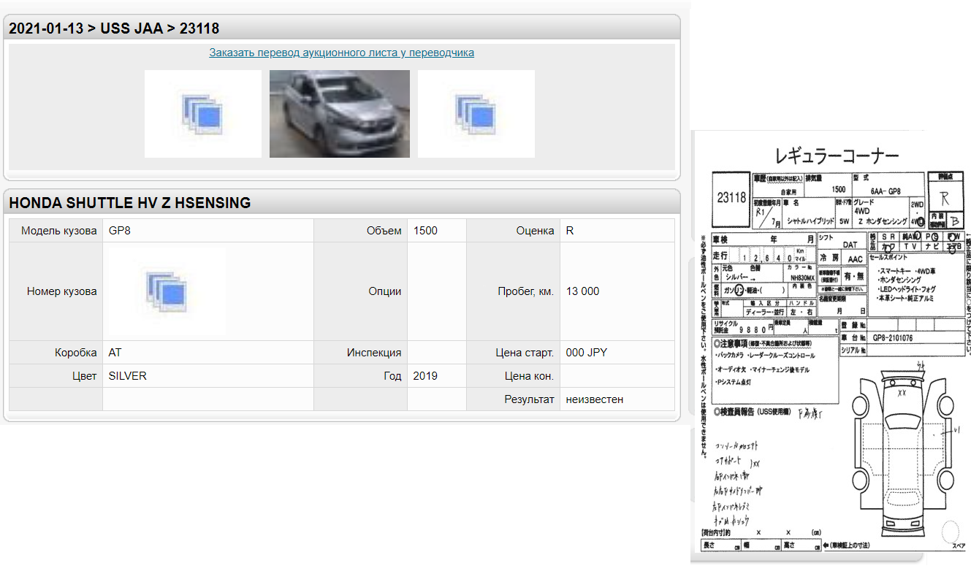Select the header text 2021-01-13 > USS JAA > 23118
971x571 pixels.
coord(114,28)
